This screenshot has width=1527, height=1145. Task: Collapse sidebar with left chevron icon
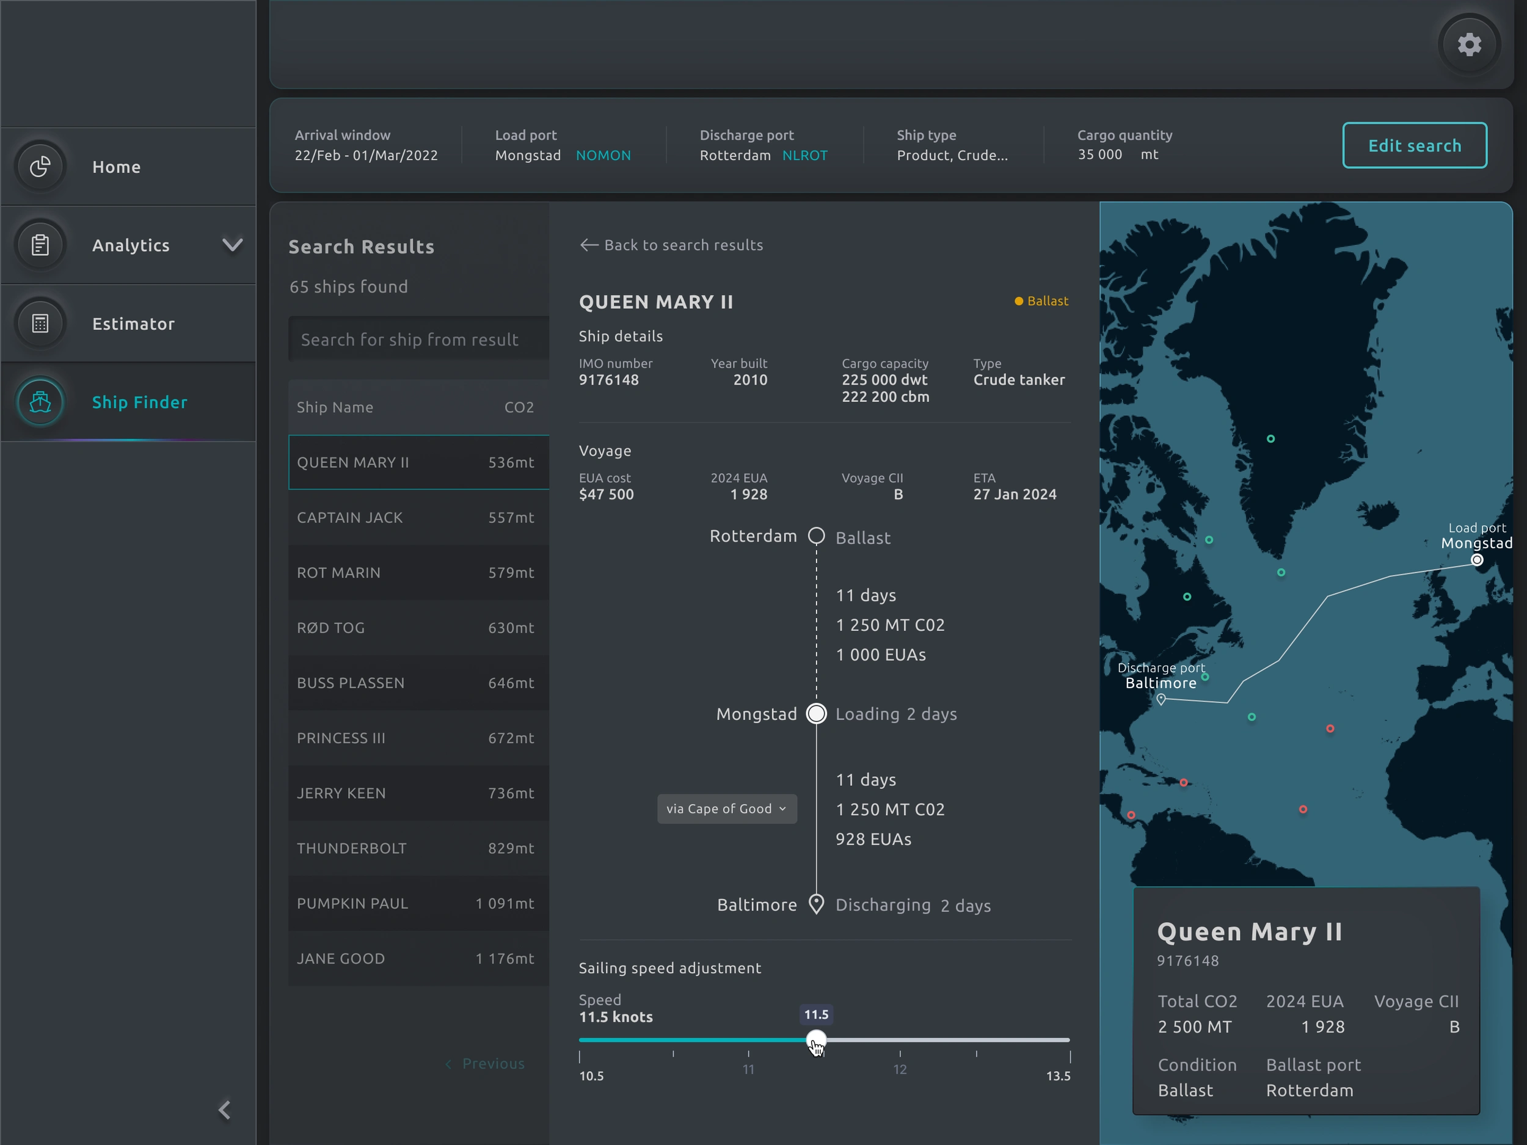[224, 1109]
